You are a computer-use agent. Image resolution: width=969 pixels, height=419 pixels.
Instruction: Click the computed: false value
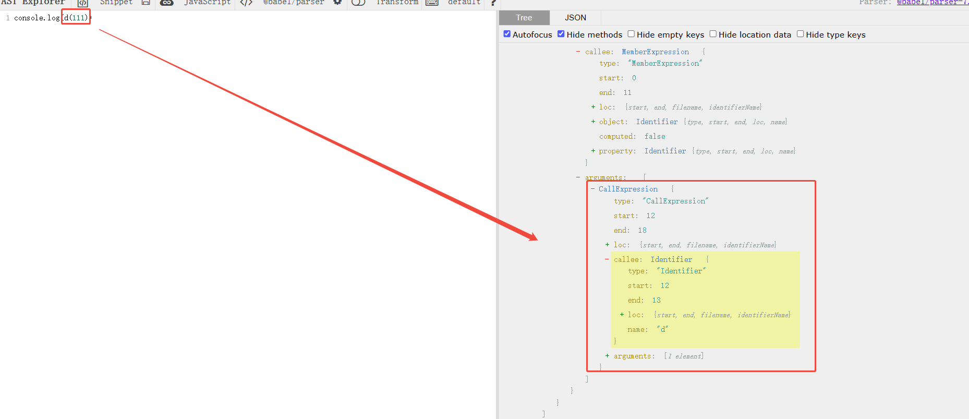655,136
